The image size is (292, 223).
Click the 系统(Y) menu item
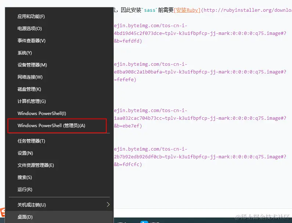point(59,53)
